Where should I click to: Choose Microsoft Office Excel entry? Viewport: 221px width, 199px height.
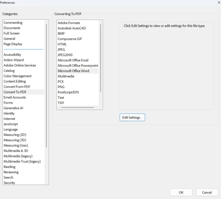[x=73, y=60]
